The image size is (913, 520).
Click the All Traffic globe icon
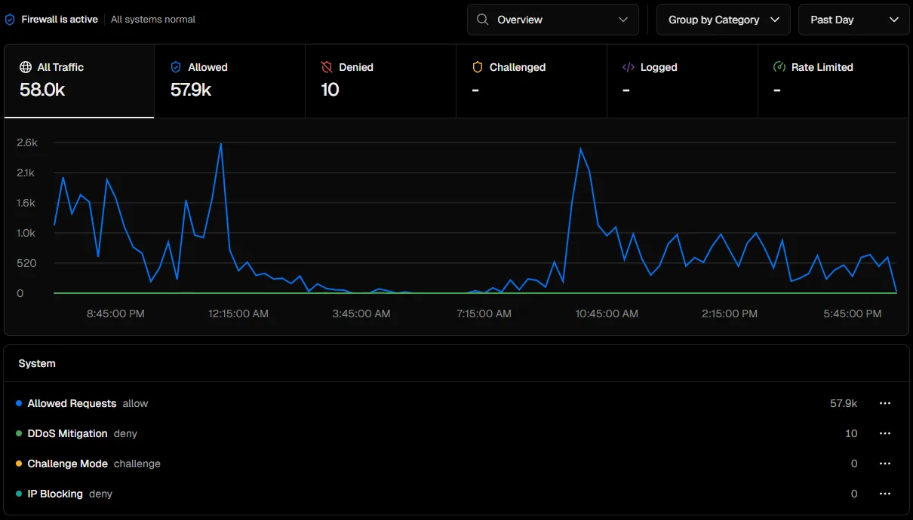tap(25, 67)
